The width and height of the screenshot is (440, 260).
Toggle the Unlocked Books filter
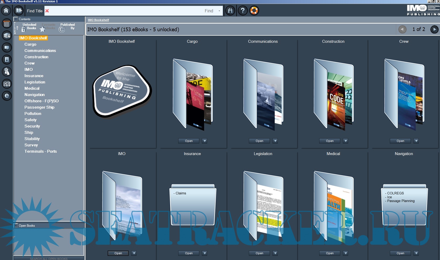coord(29,27)
